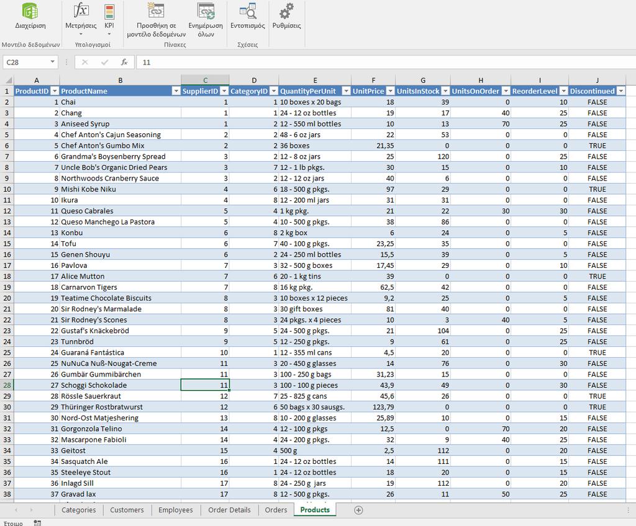Screen dimensions: 636x526
Task: Add a new sheet with plus button
Action: click(358, 510)
